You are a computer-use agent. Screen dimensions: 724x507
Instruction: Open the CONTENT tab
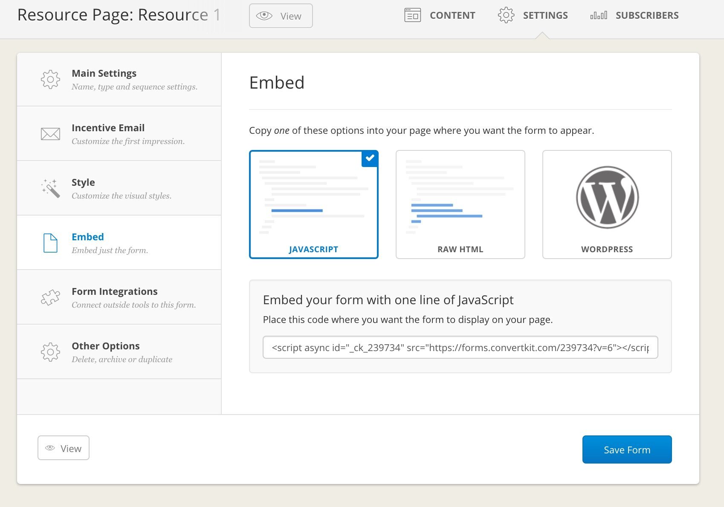440,15
